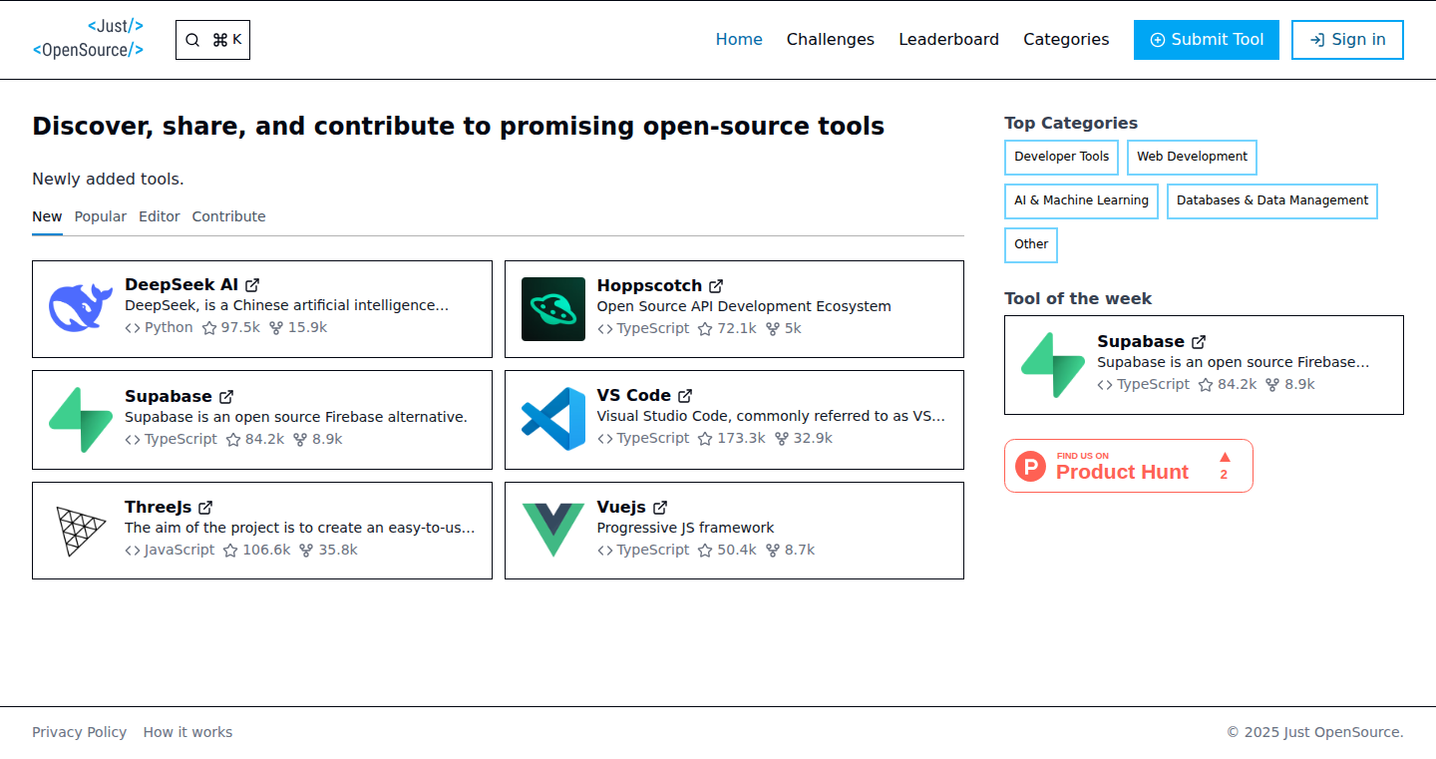Screen dimensions: 1436x759
Task: Click the Vuejs logo
Action: point(553,531)
